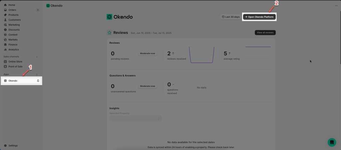Open Customers page

pos(15,20)
